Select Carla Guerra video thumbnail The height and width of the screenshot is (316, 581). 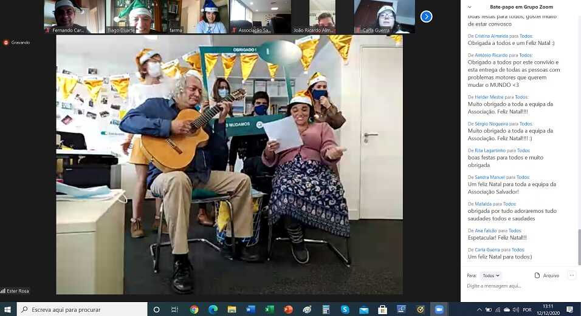click(385, 16)
